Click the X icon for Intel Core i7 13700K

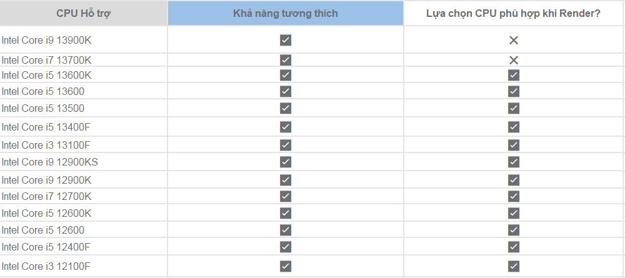click(x=514, y=61)
